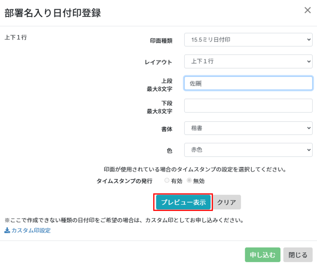Click the empty 下段 text field
The height and width of the screenshot is (265, 317).
[248, 106]
